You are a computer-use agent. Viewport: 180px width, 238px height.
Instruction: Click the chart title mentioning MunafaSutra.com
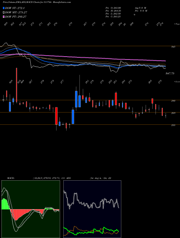point(37,2)
